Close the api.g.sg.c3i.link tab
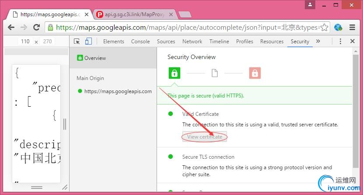This screenshot has height=195, width=363. coord(171,14)
